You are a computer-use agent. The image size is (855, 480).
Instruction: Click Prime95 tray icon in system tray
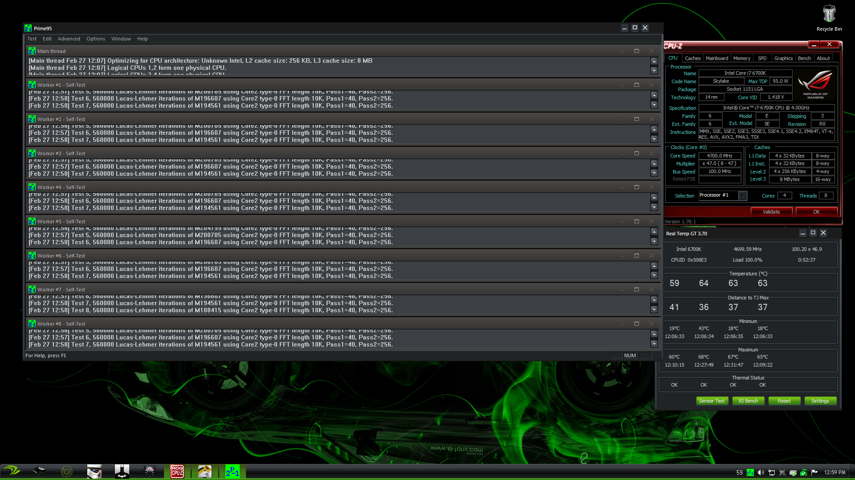(750, 472)
